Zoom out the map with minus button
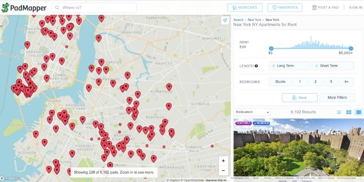 [223, 171]
